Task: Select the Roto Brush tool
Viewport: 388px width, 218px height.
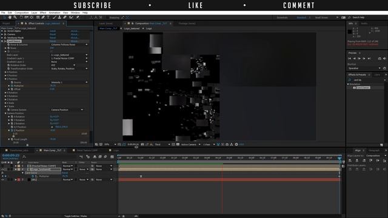Action: (x=72, y=18)
